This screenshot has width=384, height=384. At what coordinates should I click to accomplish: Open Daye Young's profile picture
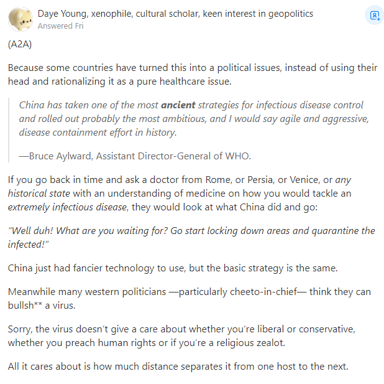click(x=20, y=19)
